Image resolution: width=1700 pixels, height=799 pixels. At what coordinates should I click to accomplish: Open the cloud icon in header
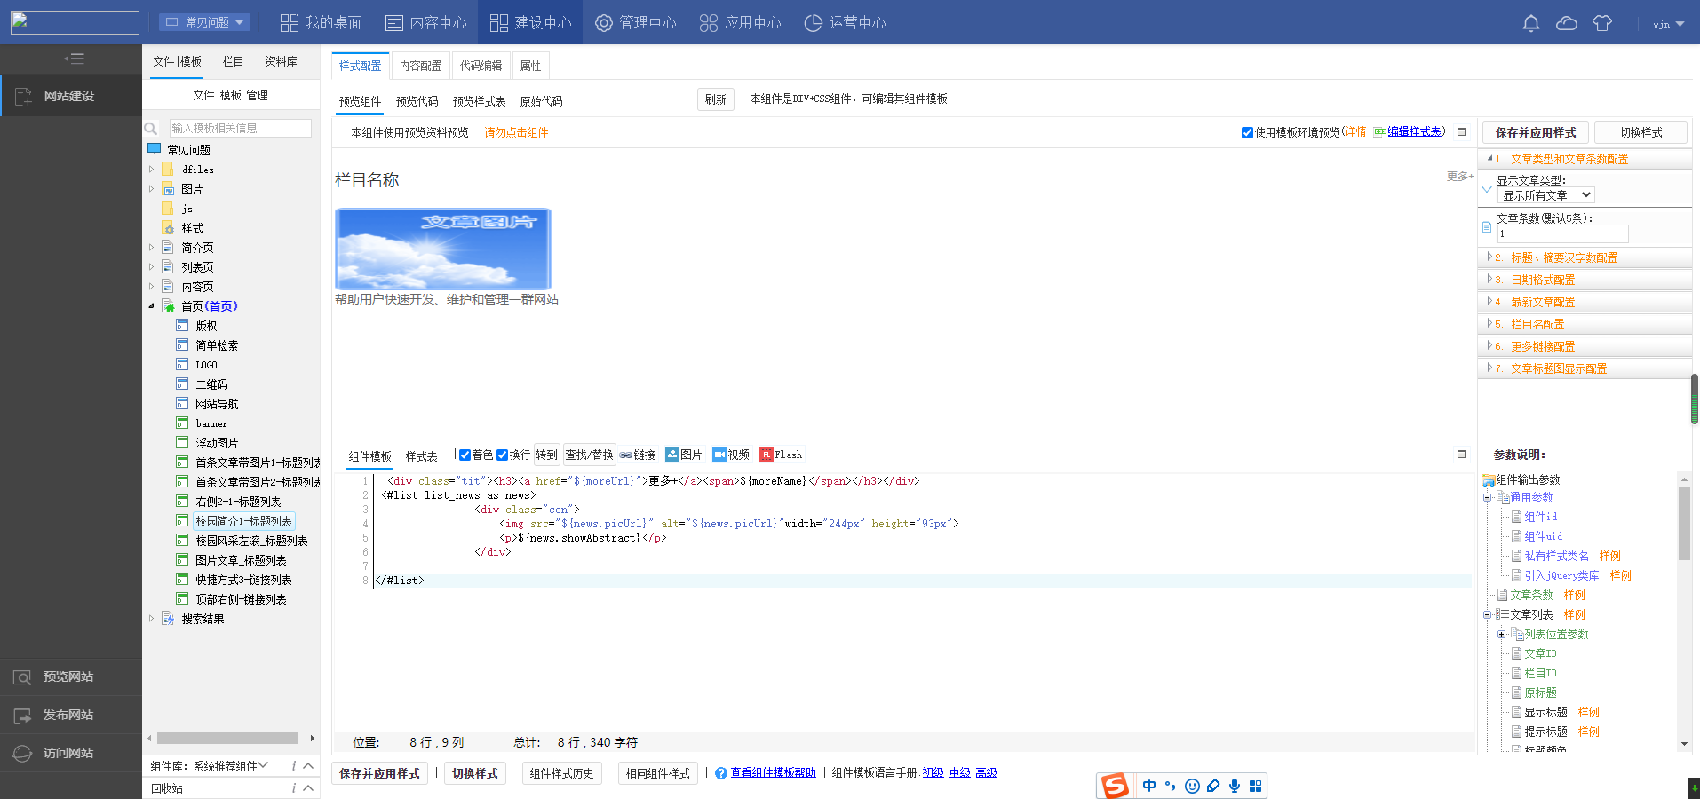pos(1567,23)
